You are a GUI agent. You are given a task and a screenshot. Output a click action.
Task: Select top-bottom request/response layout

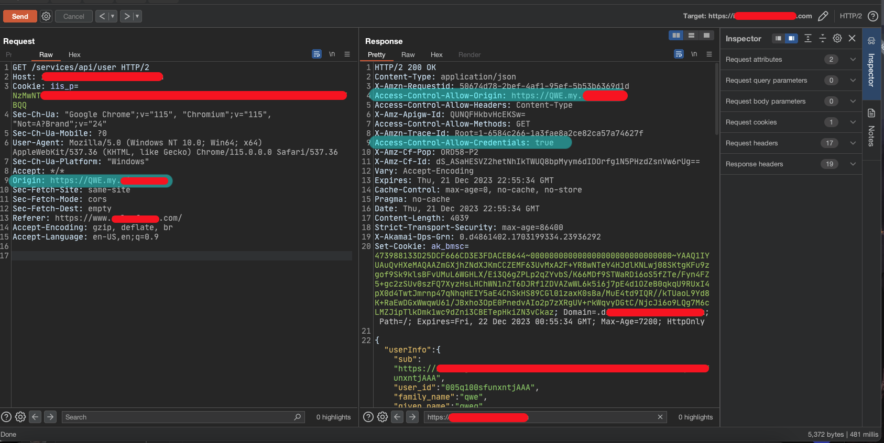coord(691,35)
